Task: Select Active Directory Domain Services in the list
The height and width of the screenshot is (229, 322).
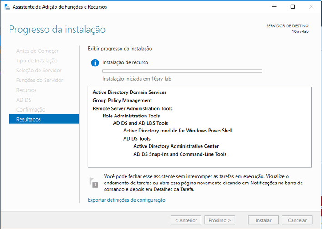Action: pyautogui.click(x=130, y=92)
